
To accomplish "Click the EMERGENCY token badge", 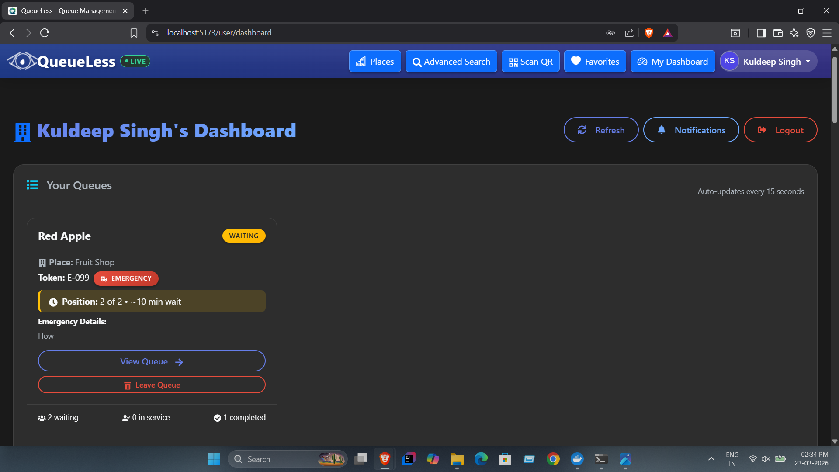I will [x=126, y=278].
